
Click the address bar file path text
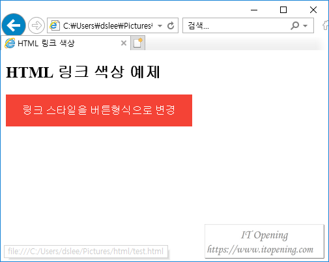click(107, 25)
